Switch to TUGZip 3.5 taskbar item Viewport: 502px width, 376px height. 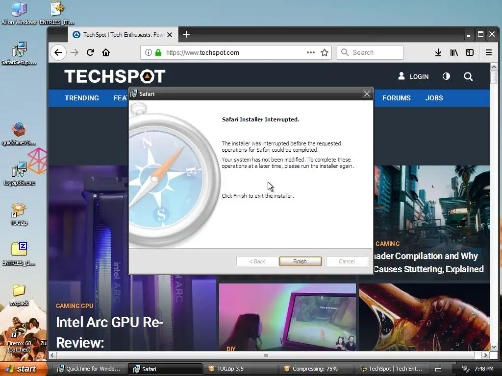pyautogui.click(x=241, y=369)
